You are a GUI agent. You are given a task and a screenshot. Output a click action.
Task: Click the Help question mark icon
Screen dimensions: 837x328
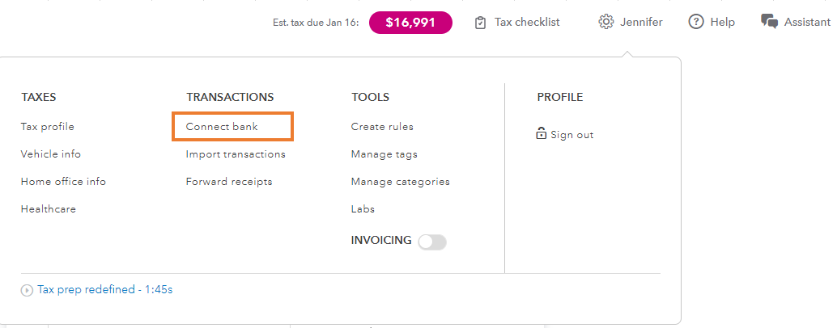(696, 22)
